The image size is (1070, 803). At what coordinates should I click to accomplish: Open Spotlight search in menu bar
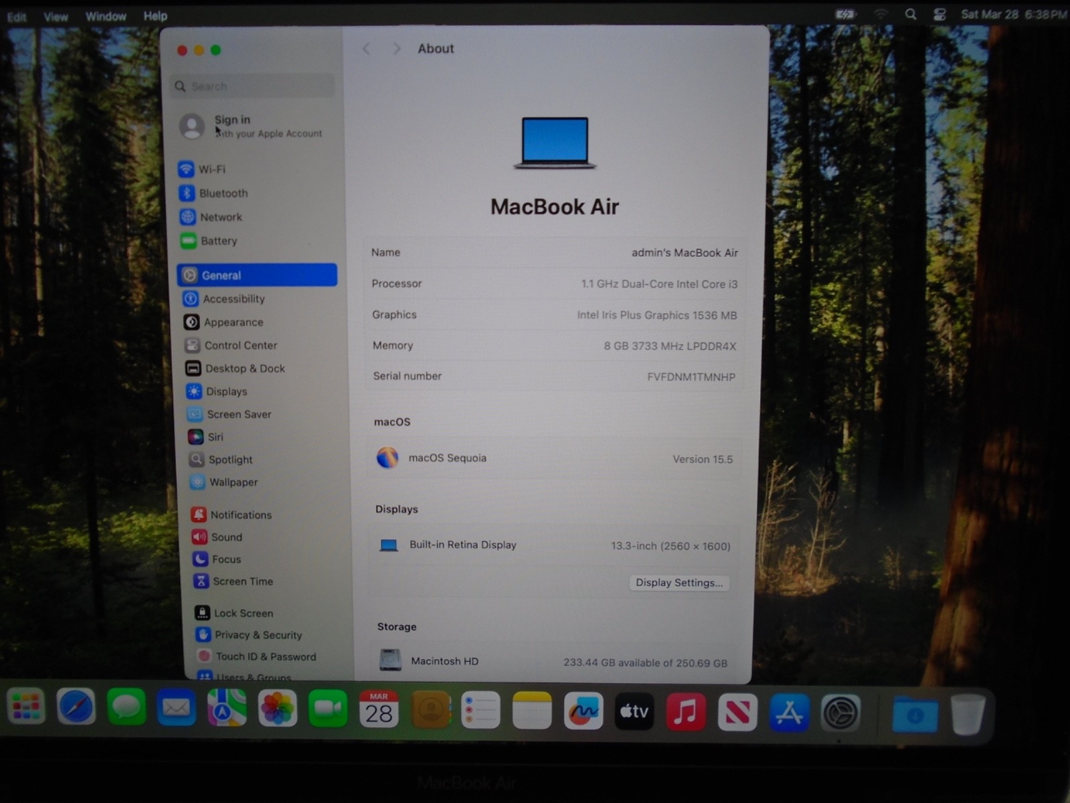tap(911, 14)
